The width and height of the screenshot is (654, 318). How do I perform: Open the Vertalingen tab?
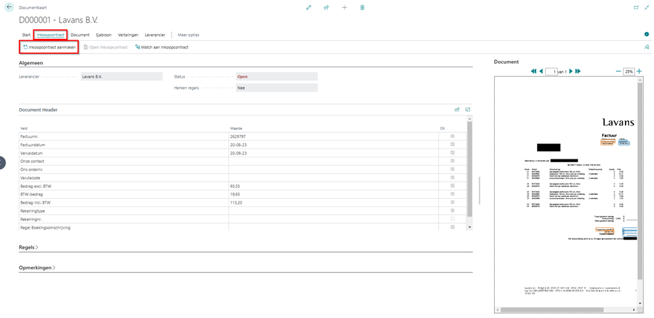(129, 35)
